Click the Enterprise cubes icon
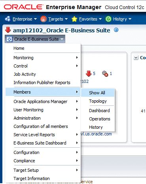 tap(8, 19)
